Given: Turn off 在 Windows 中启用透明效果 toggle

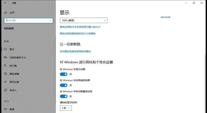Looking at the screenshot, I should point(64,85).
